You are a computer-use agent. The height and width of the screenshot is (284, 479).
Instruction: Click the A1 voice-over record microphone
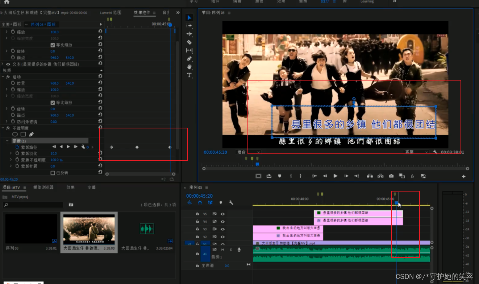(x=239, y=250)
